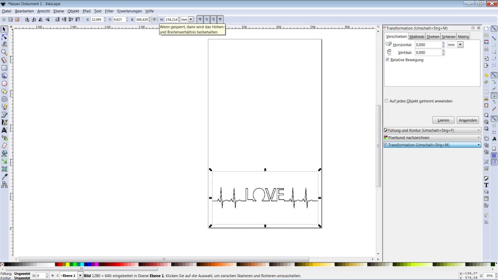
Task: Select the Star polygon tool
Action: click(4, 91)
